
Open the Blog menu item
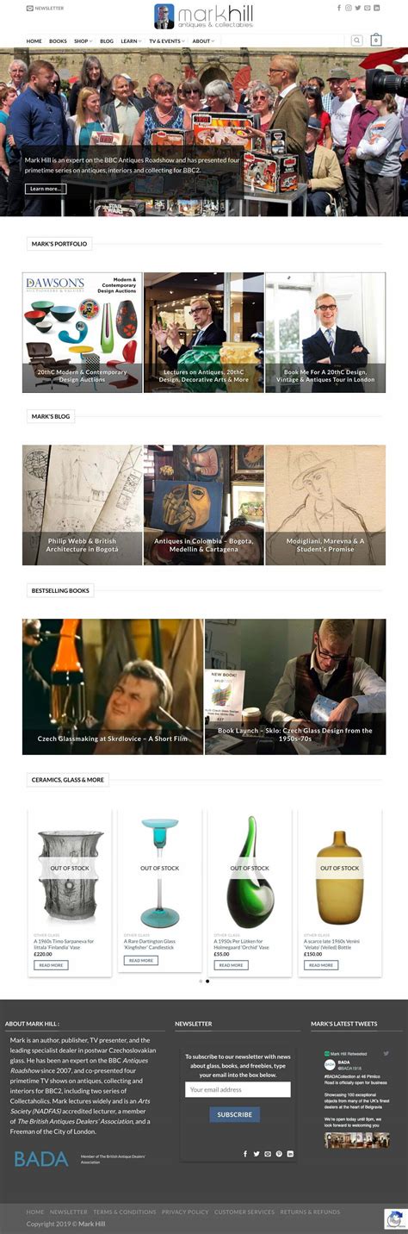(x=107, y=41)
